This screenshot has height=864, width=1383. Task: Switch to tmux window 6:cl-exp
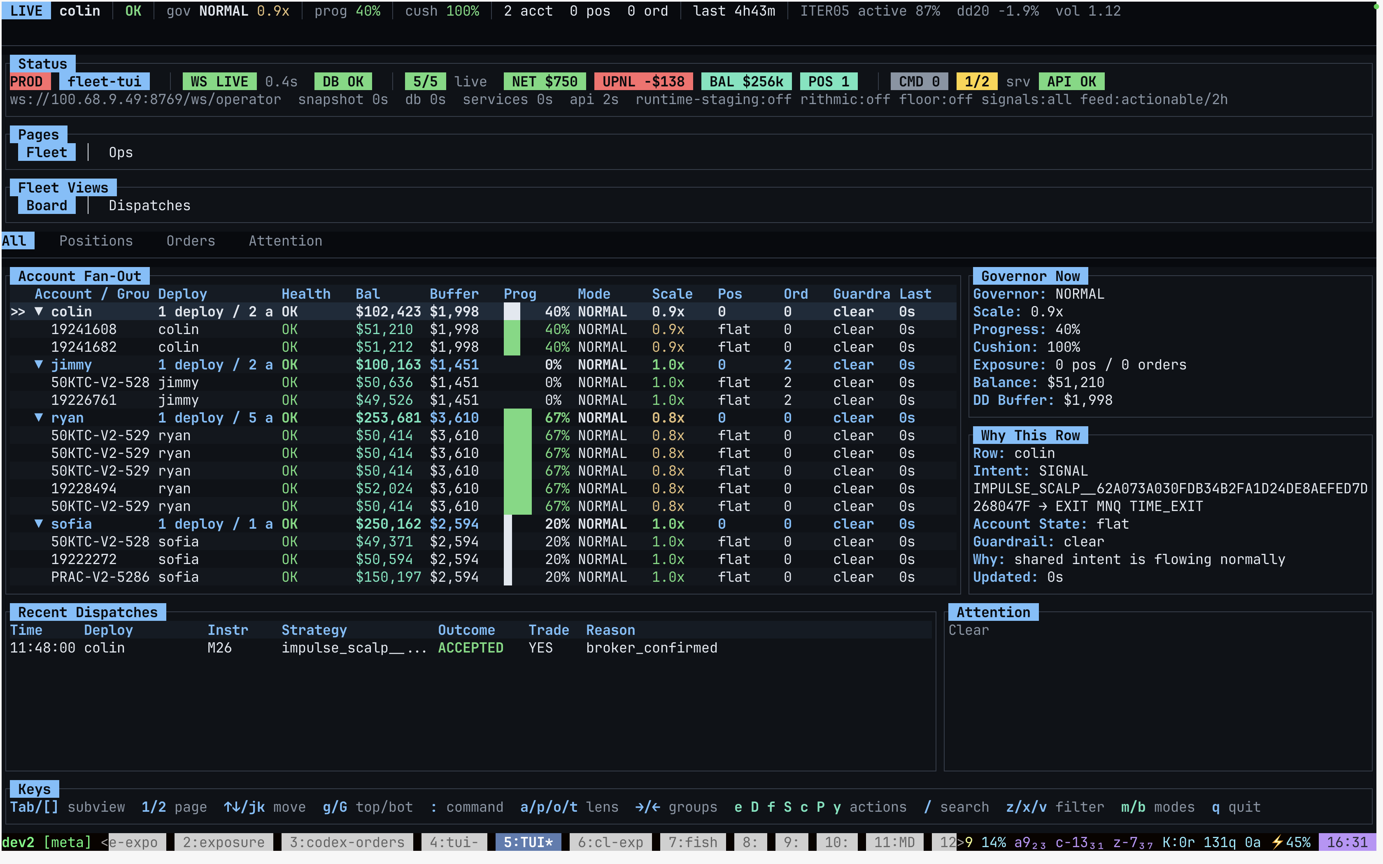(610, 842)
